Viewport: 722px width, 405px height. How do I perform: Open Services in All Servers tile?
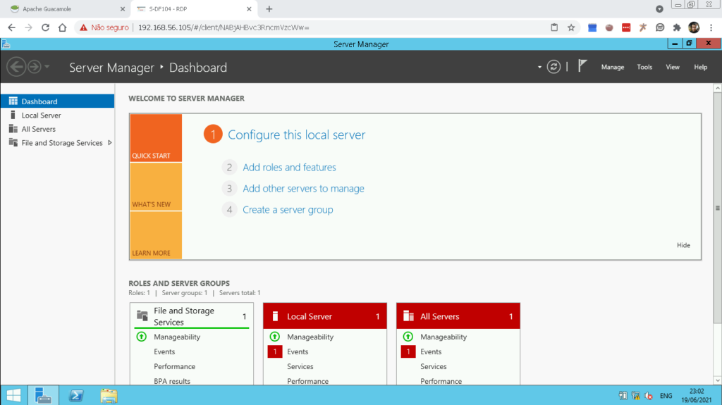coord(434,366)
